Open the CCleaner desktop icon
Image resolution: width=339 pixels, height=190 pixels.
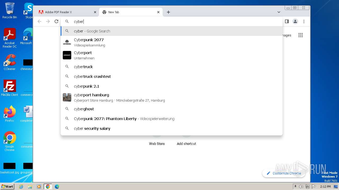coord(10,62)
